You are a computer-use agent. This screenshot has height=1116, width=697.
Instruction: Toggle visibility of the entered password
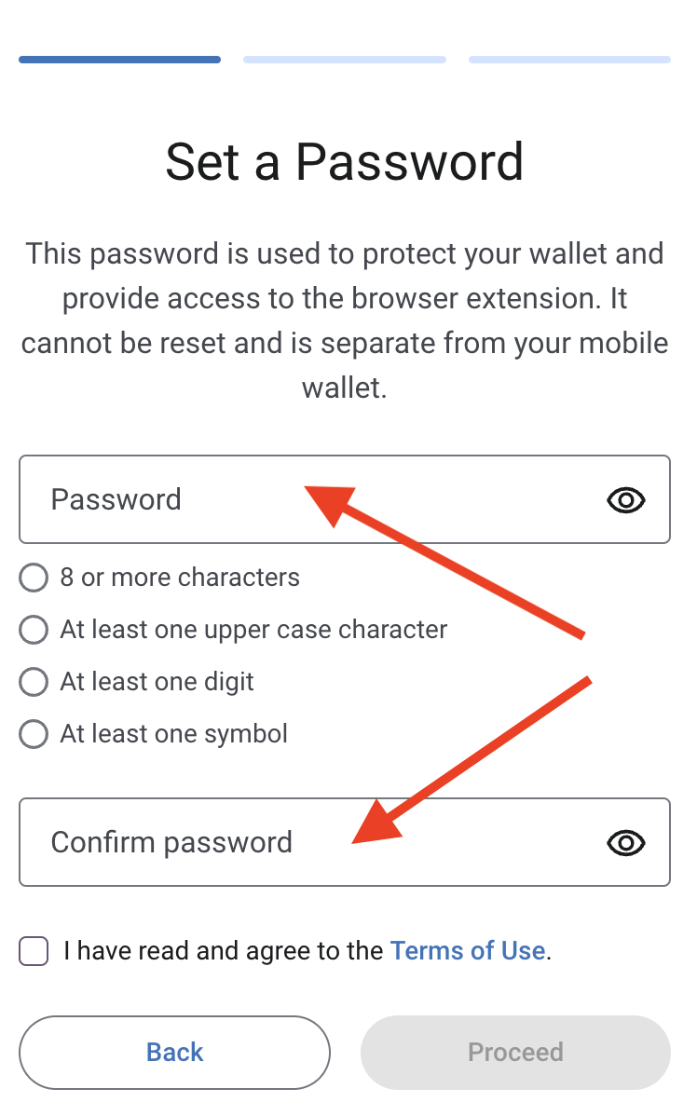click(625, 499)
